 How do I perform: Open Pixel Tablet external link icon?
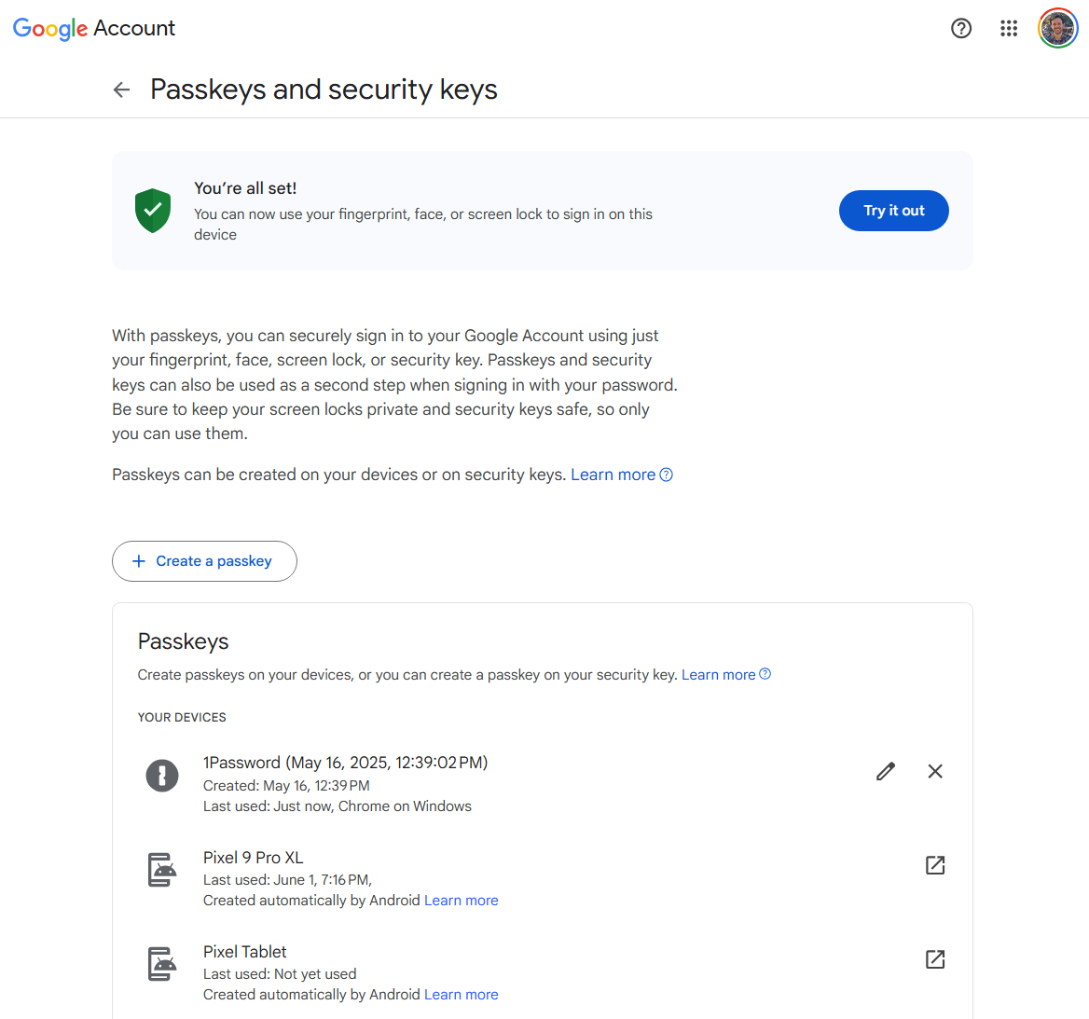click(x=935, y=959)
